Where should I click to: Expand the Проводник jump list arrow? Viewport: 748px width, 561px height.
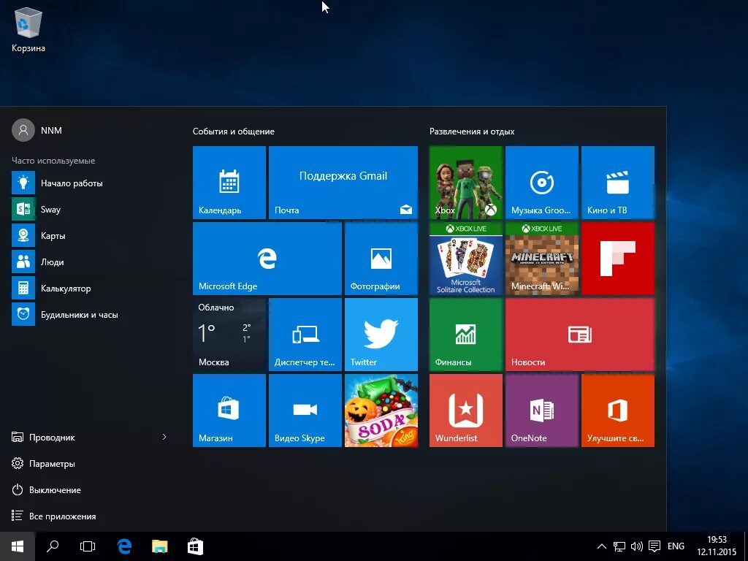164,437
